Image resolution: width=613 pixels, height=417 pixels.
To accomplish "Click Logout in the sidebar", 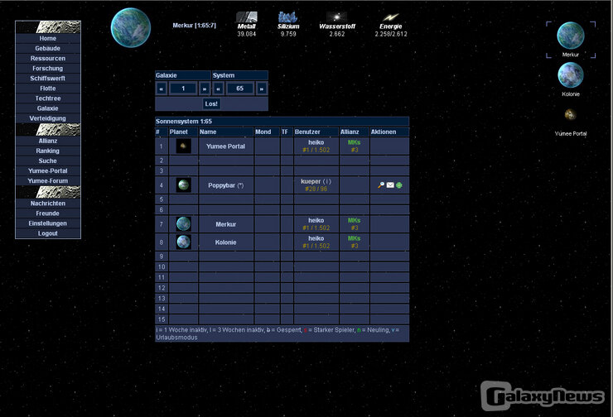I will [48, 233].
